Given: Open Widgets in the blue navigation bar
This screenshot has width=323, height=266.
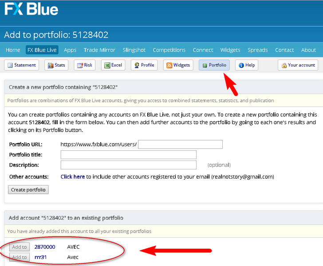Looking at the screenshot, I should coord(230,50).
